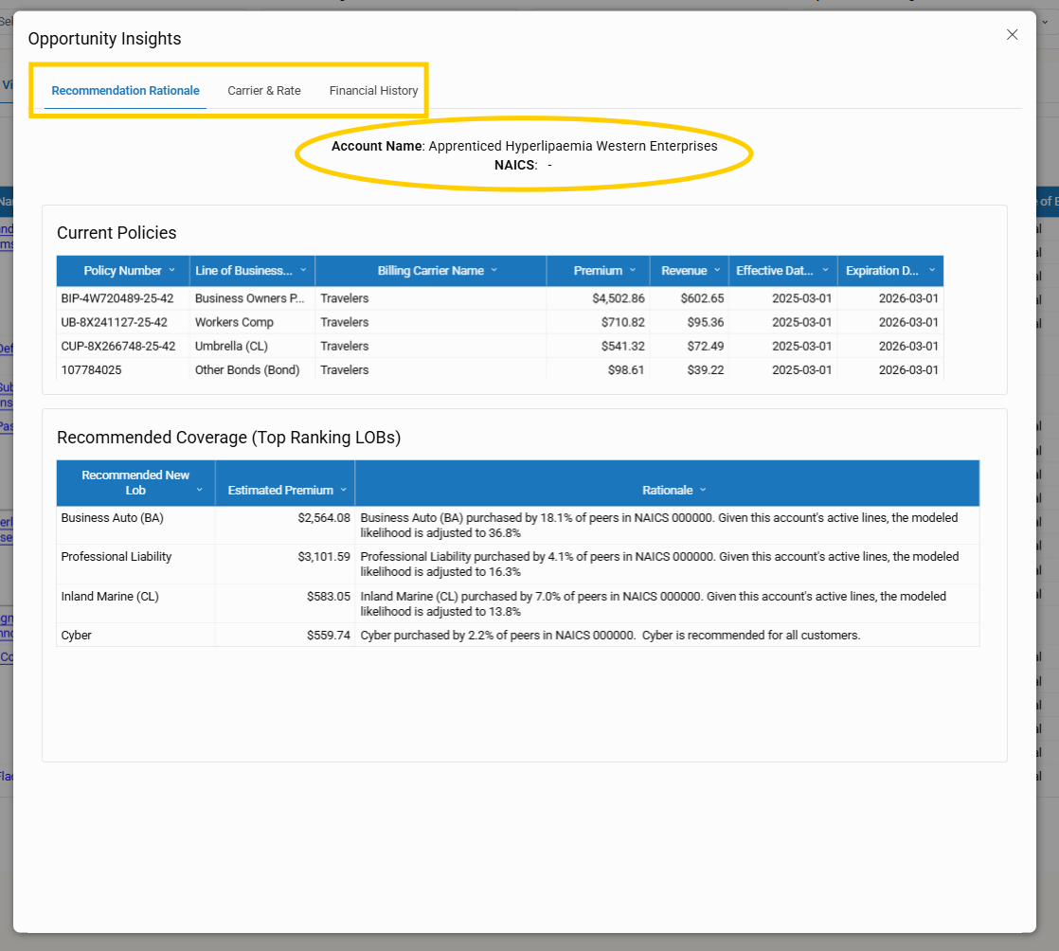Click policy number 107784025
The image size is (1059, 951).
point(91,369)
